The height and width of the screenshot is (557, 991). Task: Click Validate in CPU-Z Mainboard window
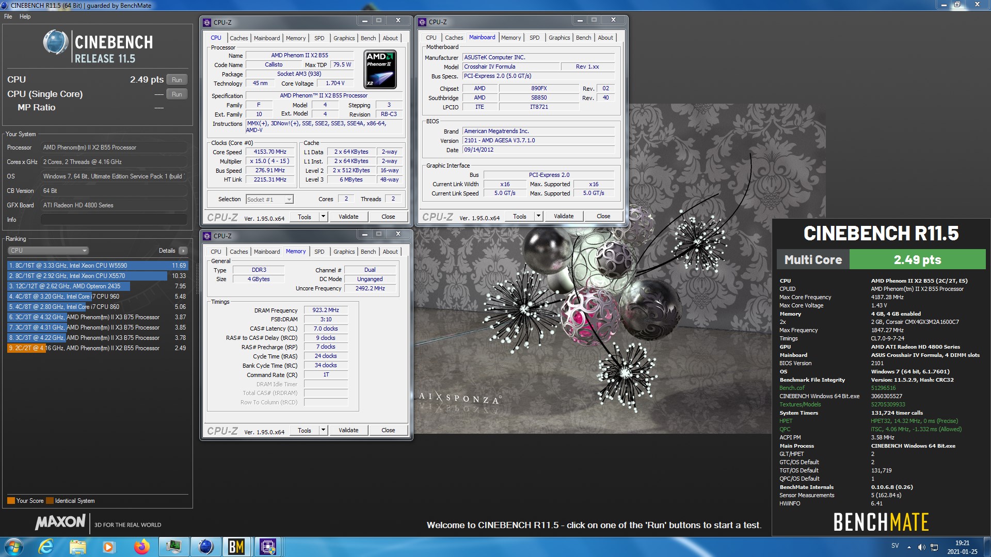click(564, 216)
